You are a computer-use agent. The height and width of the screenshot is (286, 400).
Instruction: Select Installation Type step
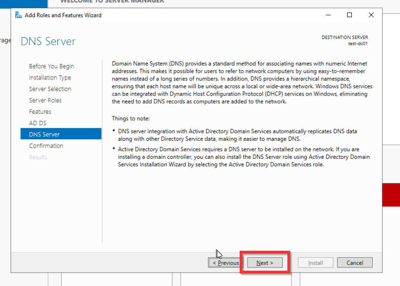(50, 78)
